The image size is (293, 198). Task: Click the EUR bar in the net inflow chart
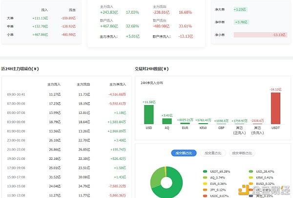[x=185, y=123]
